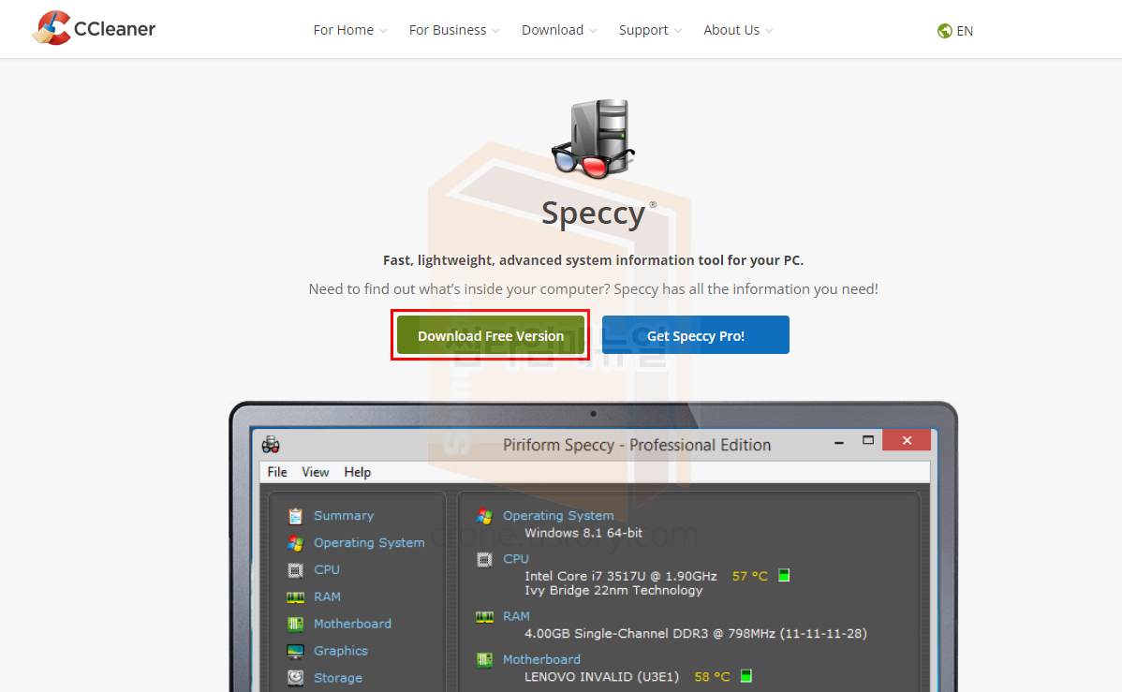This screenshot has height=692, width=1122.
Task: Select the EN language label
Action: tap(965, 31)
